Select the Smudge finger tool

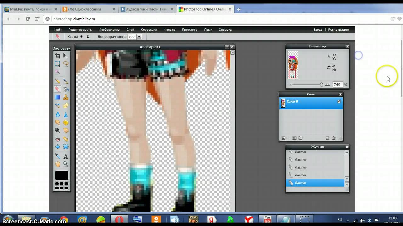pos(58,122)
